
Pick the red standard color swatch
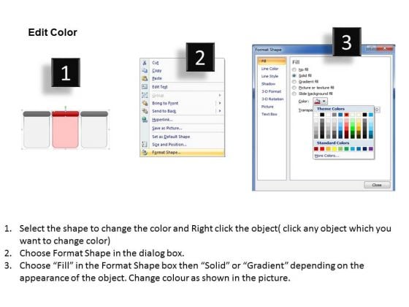tap(322, 149)
